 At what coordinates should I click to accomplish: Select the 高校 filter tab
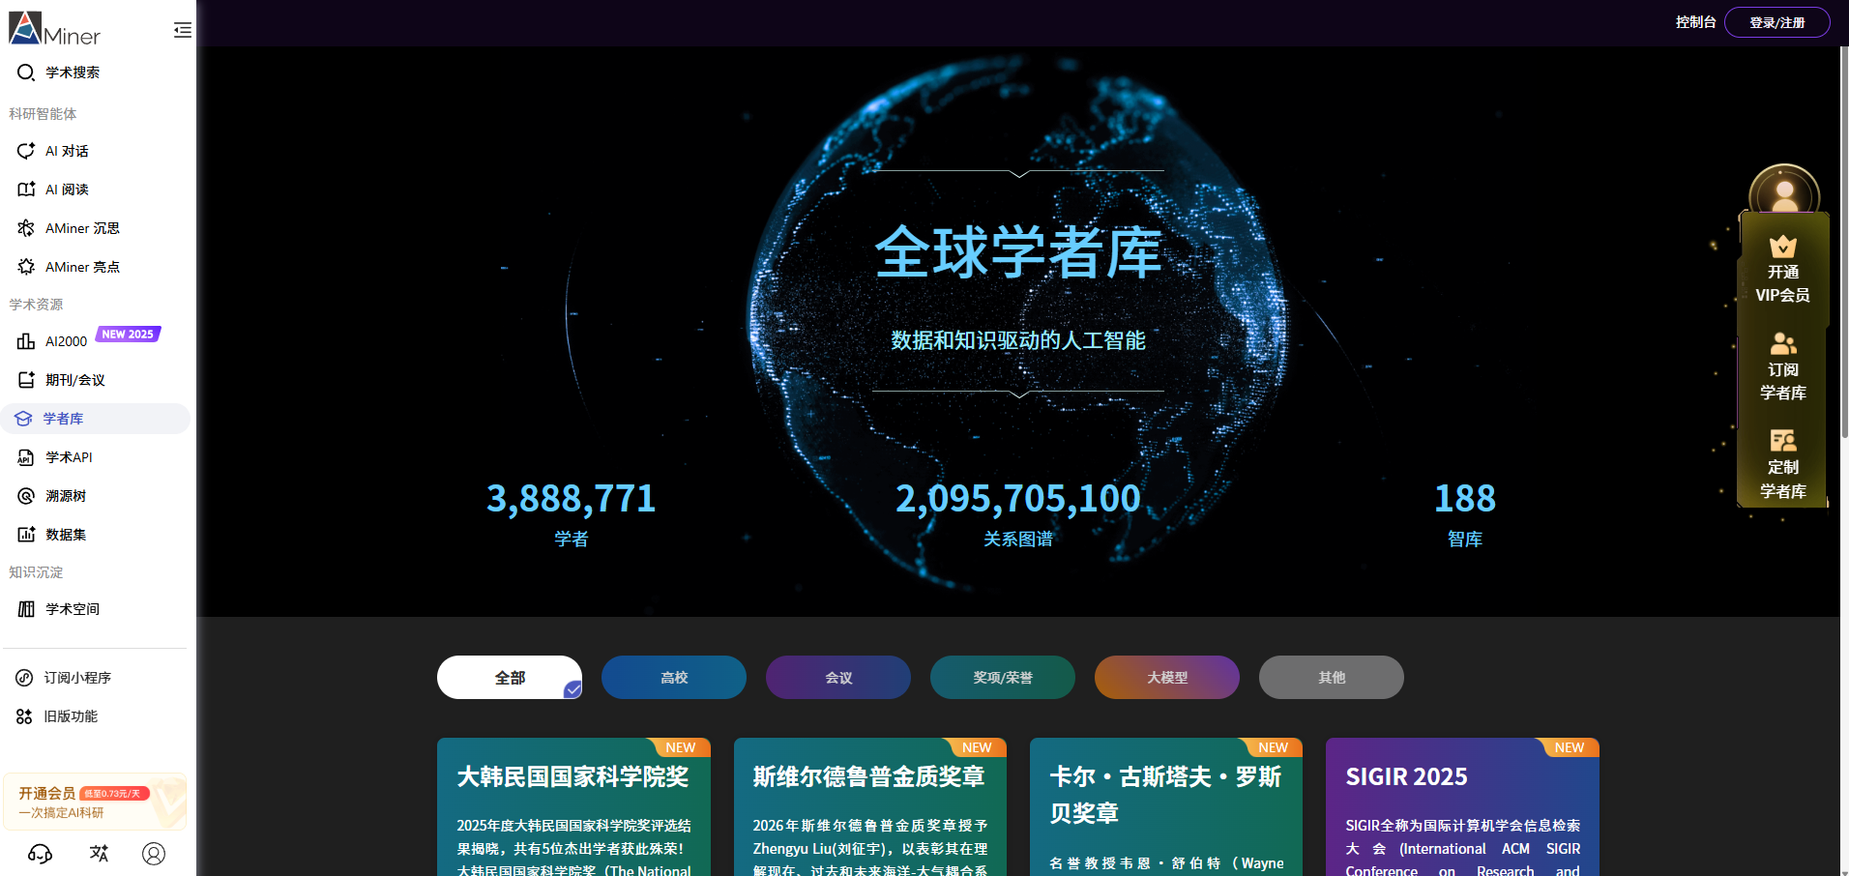674,678
